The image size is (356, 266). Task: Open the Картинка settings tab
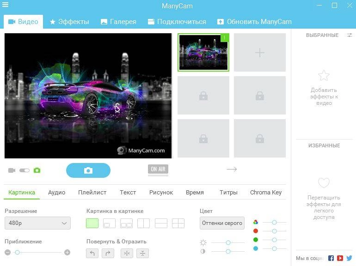[22, 193]
